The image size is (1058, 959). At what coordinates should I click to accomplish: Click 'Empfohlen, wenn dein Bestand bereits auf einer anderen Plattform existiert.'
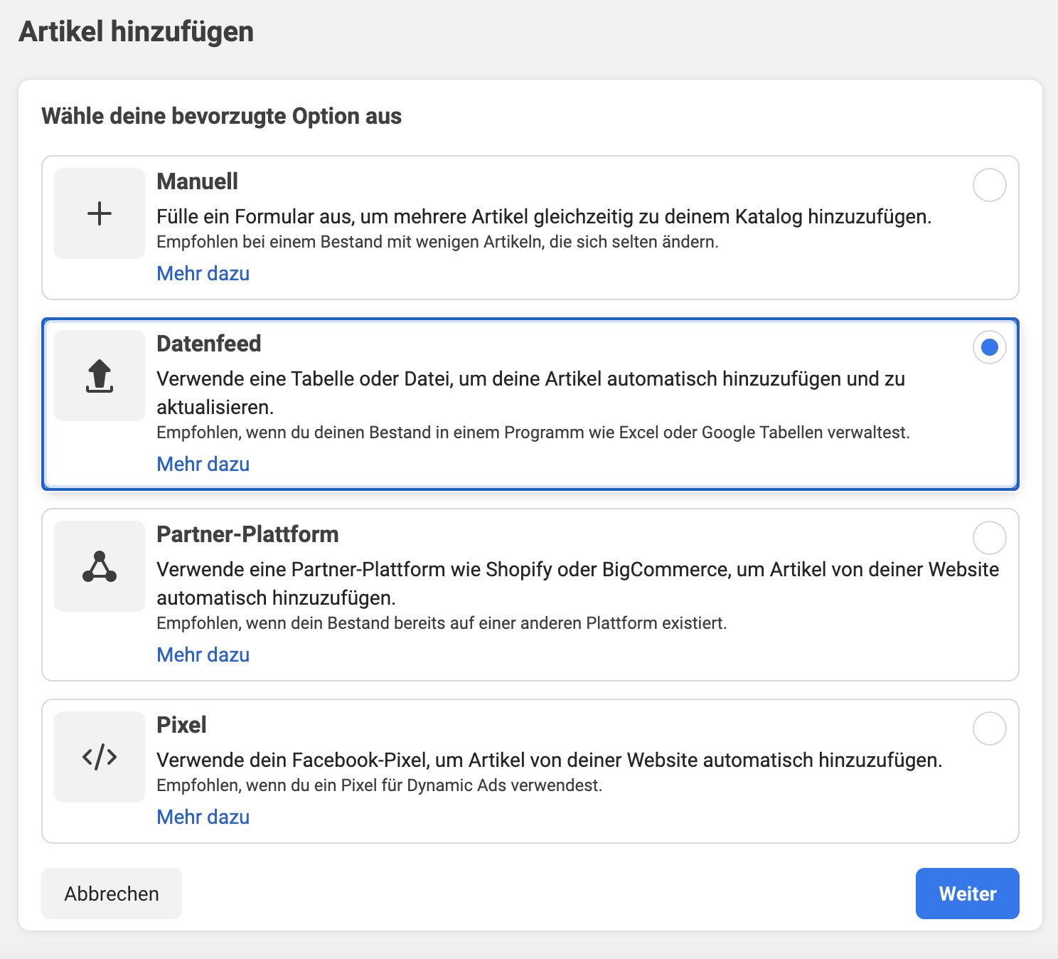tap(442, 623)
